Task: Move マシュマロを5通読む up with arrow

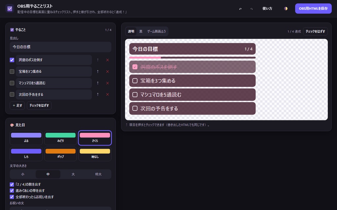Action: coord(98,83)
